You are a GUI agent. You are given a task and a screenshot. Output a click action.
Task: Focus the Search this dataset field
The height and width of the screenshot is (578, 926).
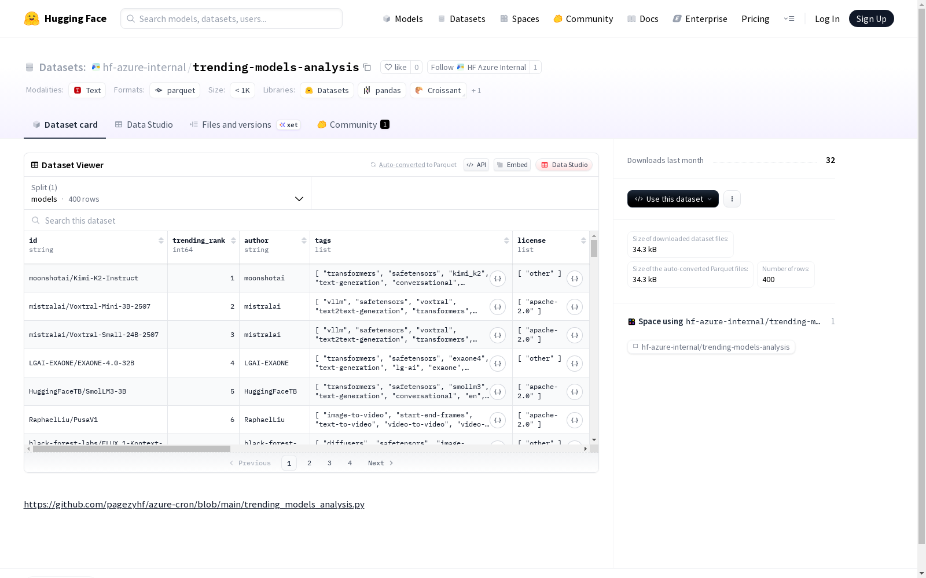click(x=311, y=221)
